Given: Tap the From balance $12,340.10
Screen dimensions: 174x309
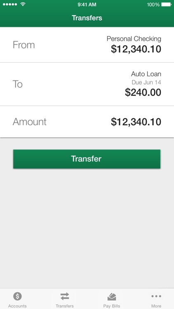Looking at the screenshot, I should click(136, 49).
